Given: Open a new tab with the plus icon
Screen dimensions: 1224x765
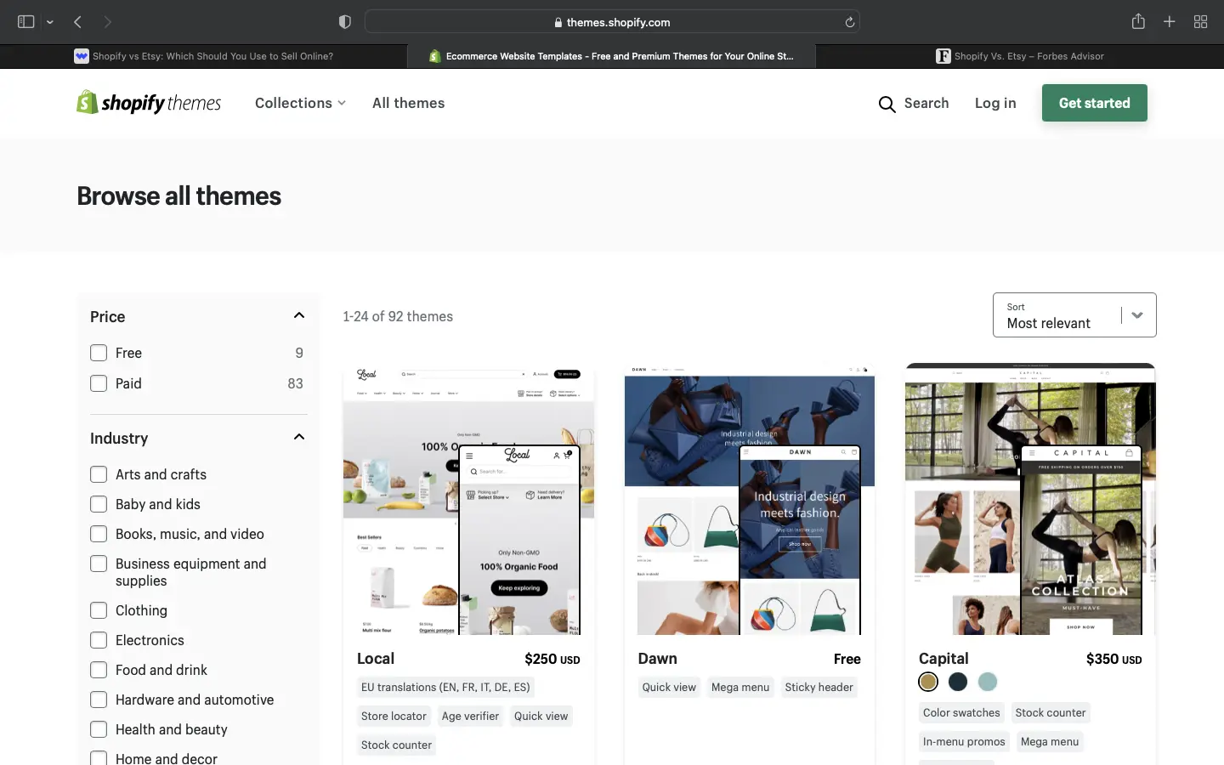Looking at the screenshot, I should pyautogui.click(x=1170, y=22).
